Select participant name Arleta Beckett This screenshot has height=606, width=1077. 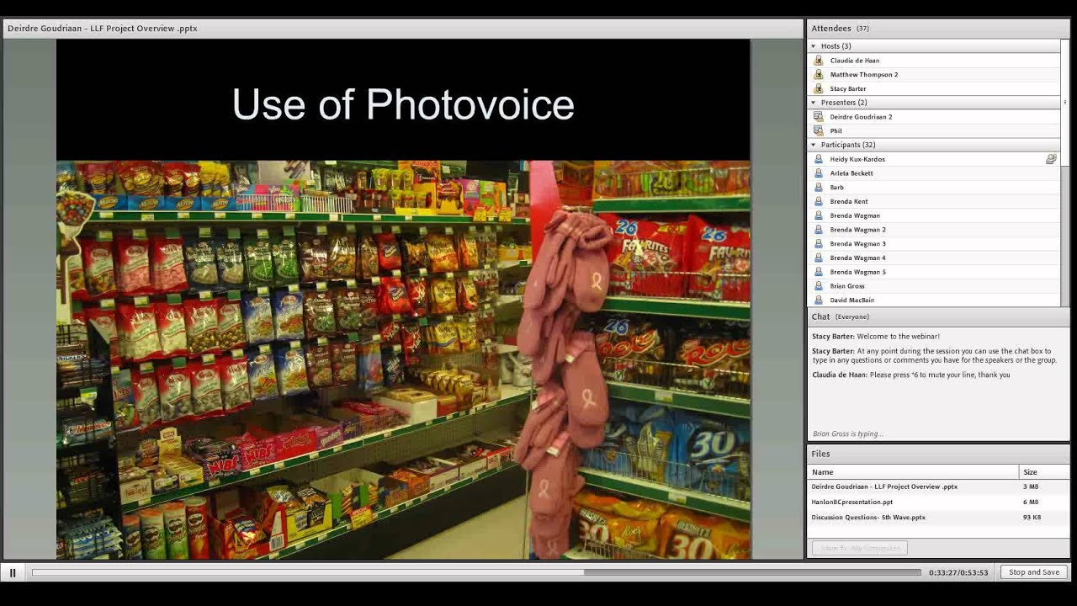tap(852, 173)
